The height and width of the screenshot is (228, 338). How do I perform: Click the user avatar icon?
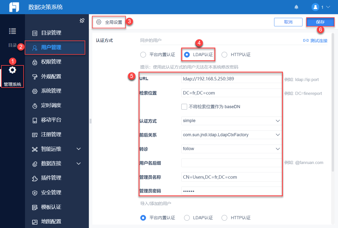click(315, 7)
